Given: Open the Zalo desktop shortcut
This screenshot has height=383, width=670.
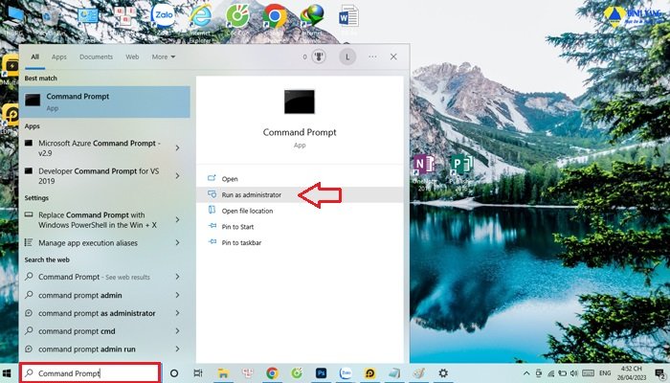Looking at the screenshot, I should (x=164, y=19).
